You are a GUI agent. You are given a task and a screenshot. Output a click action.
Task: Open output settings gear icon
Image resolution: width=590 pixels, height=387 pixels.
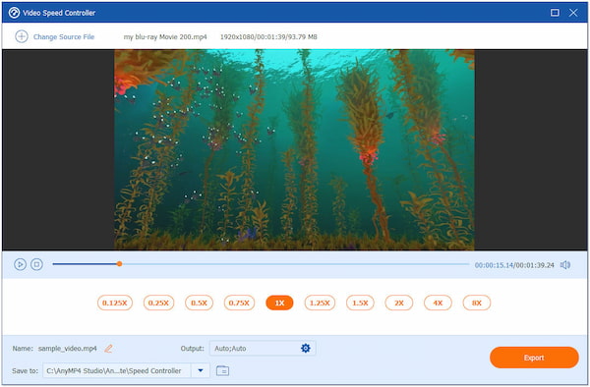point(306,349)
